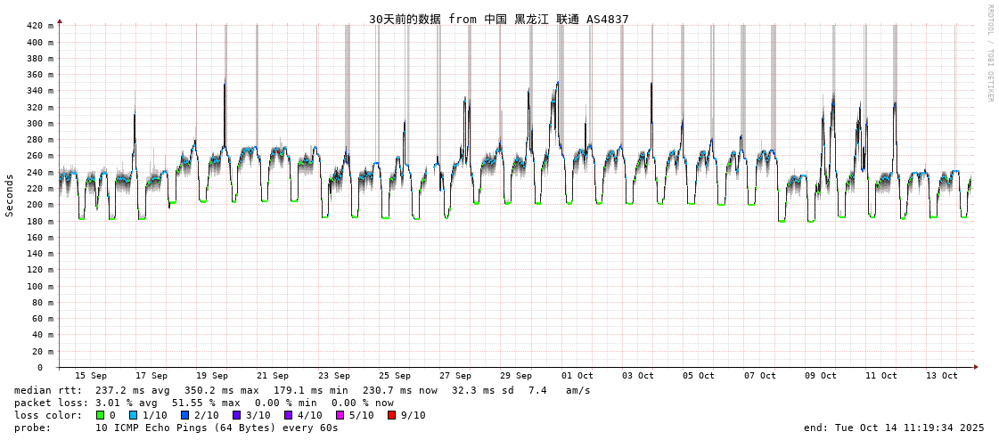Click the RRDTOOL / TOBI OETIKER watermark
The width and height of the screenshot is (999, 440).
tap(989, 53)
